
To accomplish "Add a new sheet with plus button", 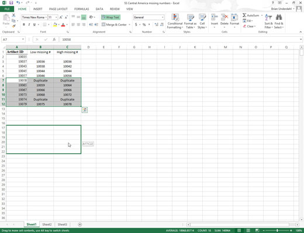I will (x=80, y=224).
